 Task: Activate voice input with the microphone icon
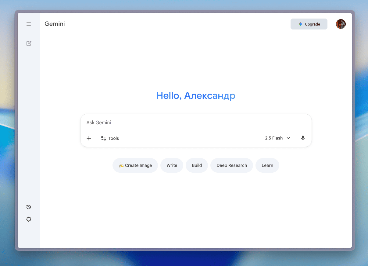303,138
